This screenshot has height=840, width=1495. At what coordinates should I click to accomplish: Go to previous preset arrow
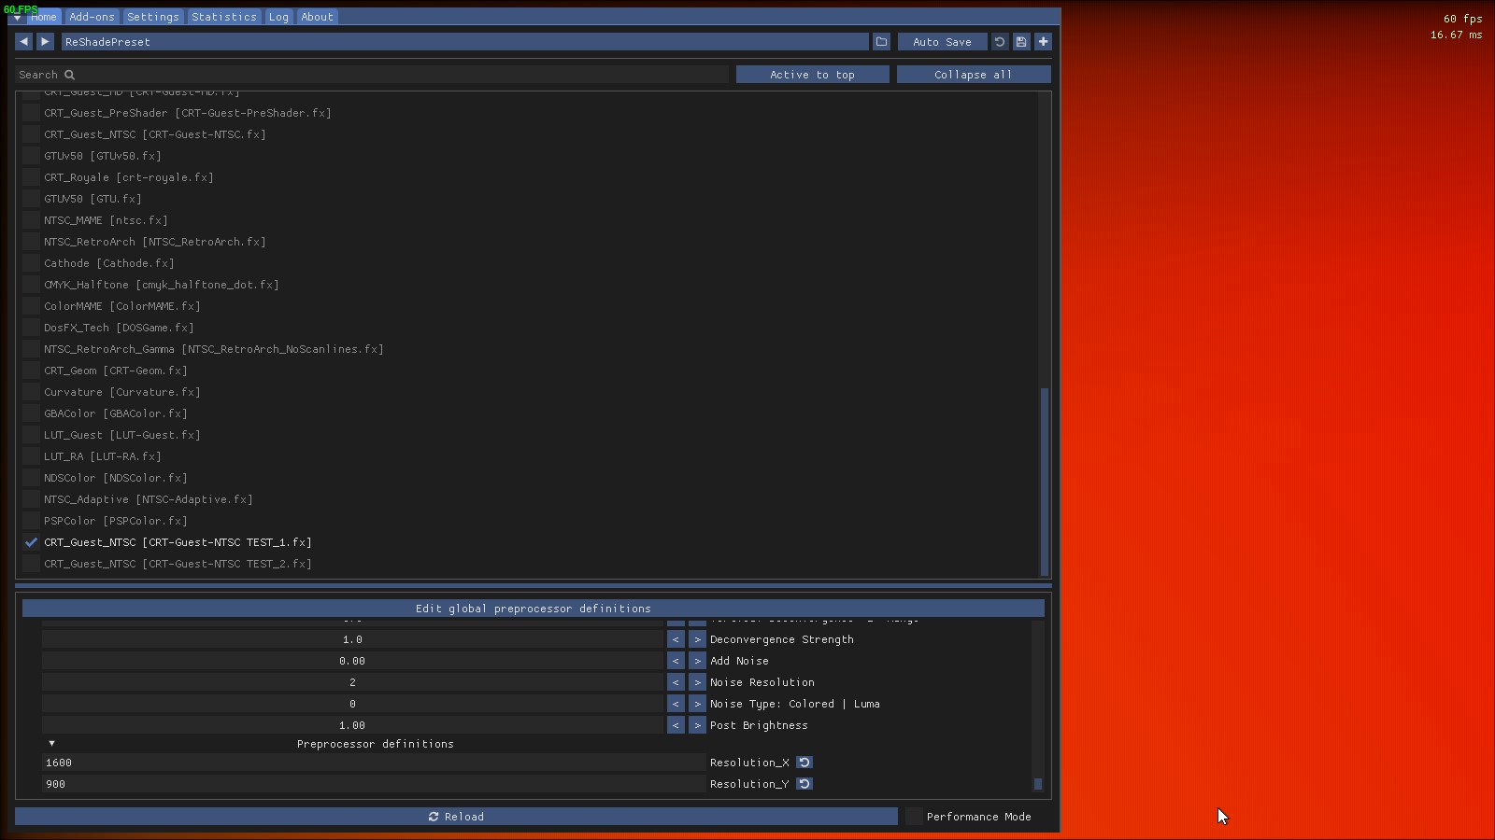pyautogui.click(x=23, y=42)
